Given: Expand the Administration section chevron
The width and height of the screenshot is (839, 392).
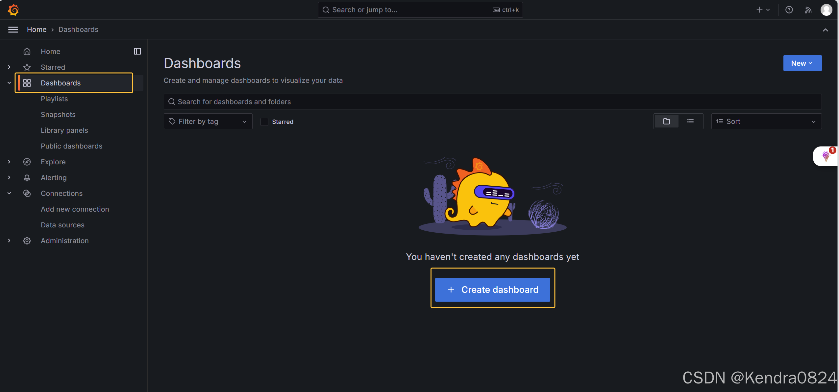Looking at the screenshot, I should pyautogui.click(x=9, y=241).
